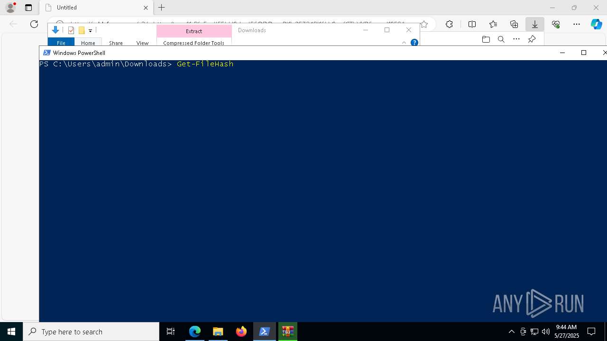Click the PowerShell window title icon

47,53
